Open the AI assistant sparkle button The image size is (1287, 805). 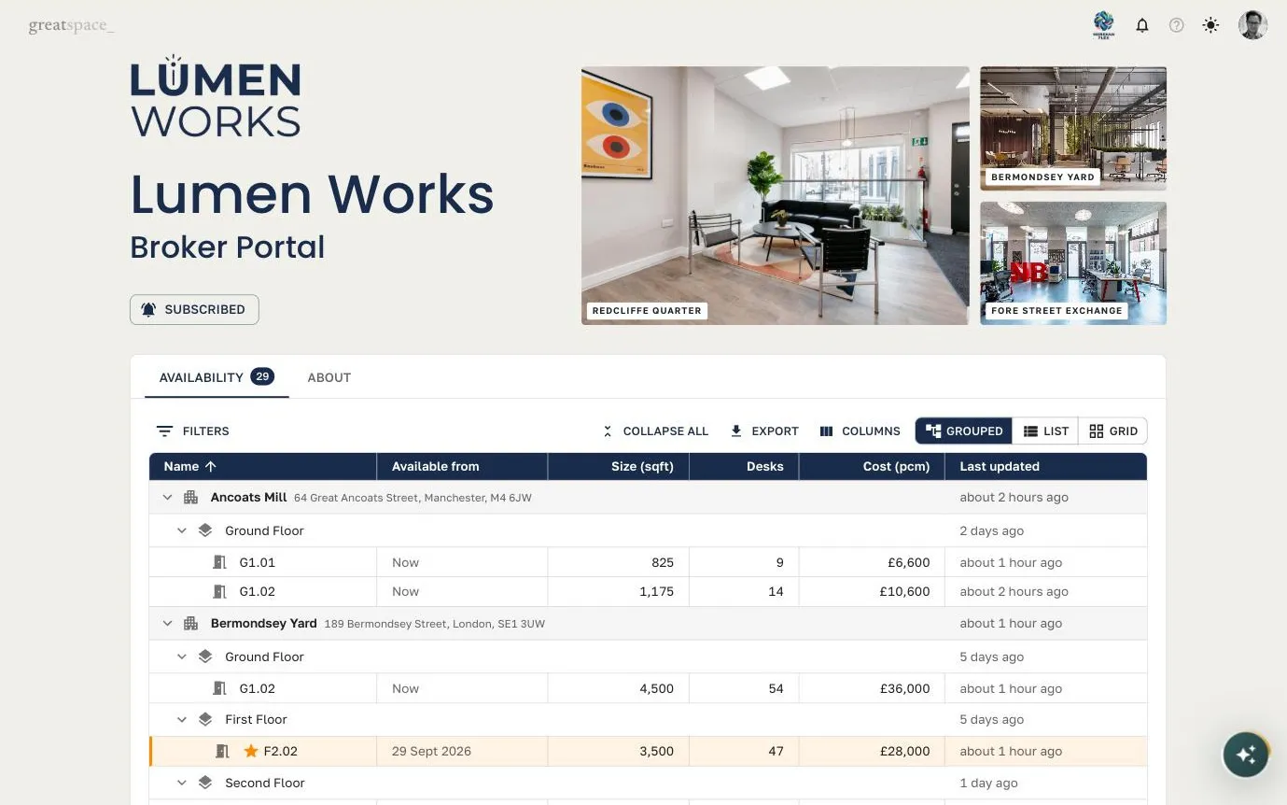(1246, 755)
